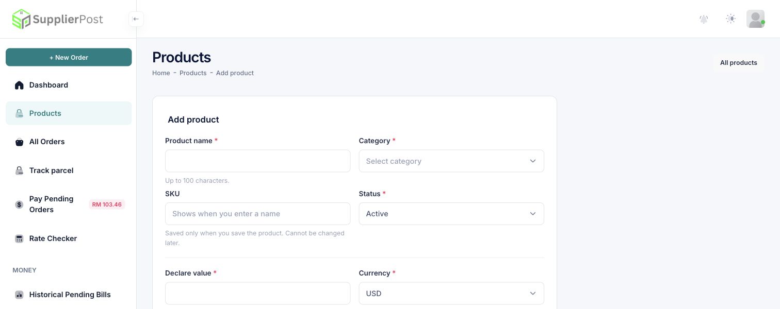
Task: Focus the Declare value input field
Action: pos(257,294)
